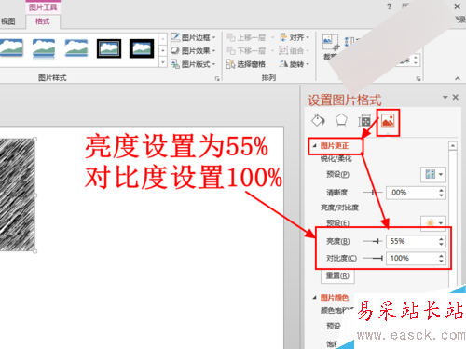Open the format pane options dropdown arrow
This screenshot has width=466, height=349.
pyautogui.click(x=445, y=98)
